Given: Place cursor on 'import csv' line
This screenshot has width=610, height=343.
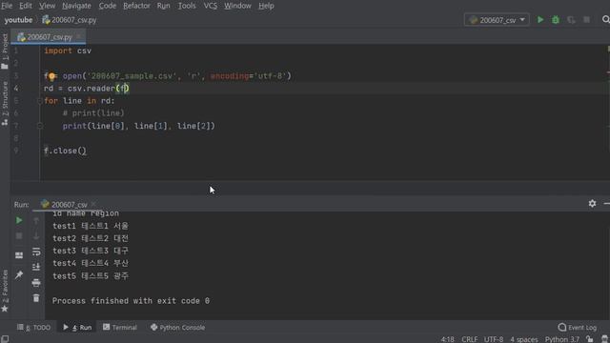Looking at the screenshot, I should click(68, 50).
